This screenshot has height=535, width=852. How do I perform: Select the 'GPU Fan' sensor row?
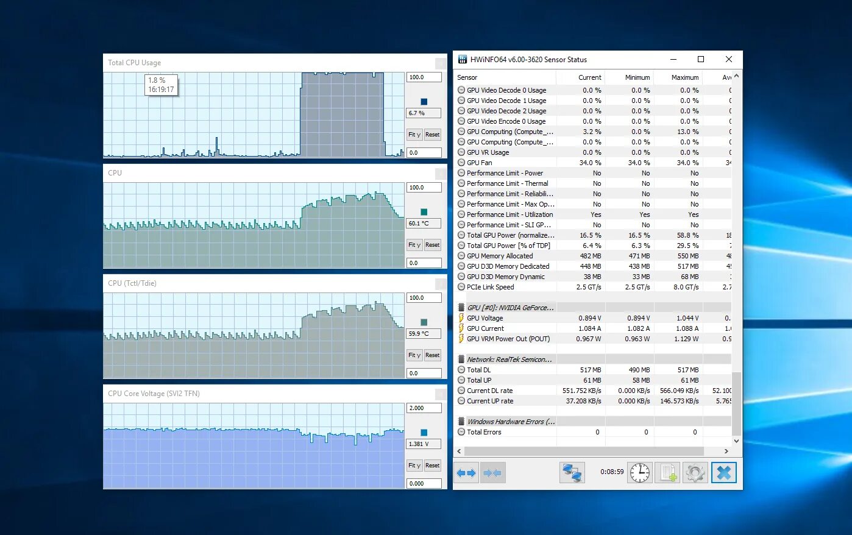pyautogui.click(x=593, y=163)
